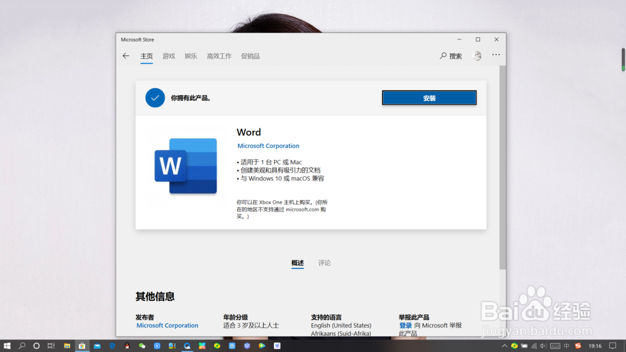Click English (United States) language entry
This screenshot has height=352, width=626.
coord(341,325)
